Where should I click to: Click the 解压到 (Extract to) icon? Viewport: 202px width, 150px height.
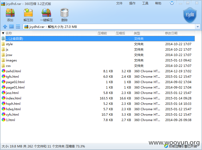pos(28,13)
